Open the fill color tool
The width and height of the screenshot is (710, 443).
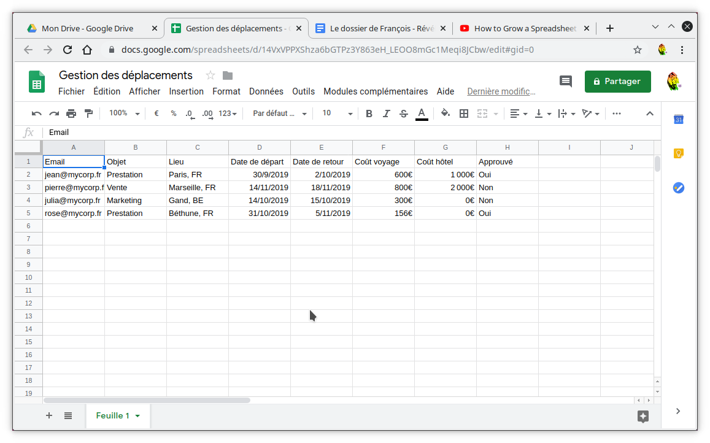pyautogui.click(x=446, y=113)
